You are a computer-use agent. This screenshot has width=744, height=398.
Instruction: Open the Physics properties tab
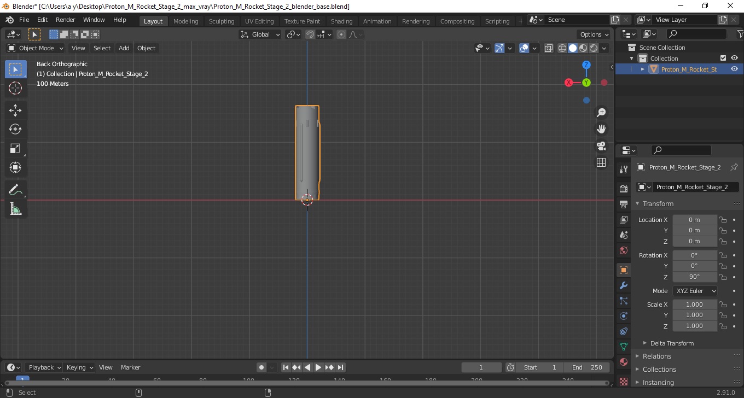tap(623, 316)
